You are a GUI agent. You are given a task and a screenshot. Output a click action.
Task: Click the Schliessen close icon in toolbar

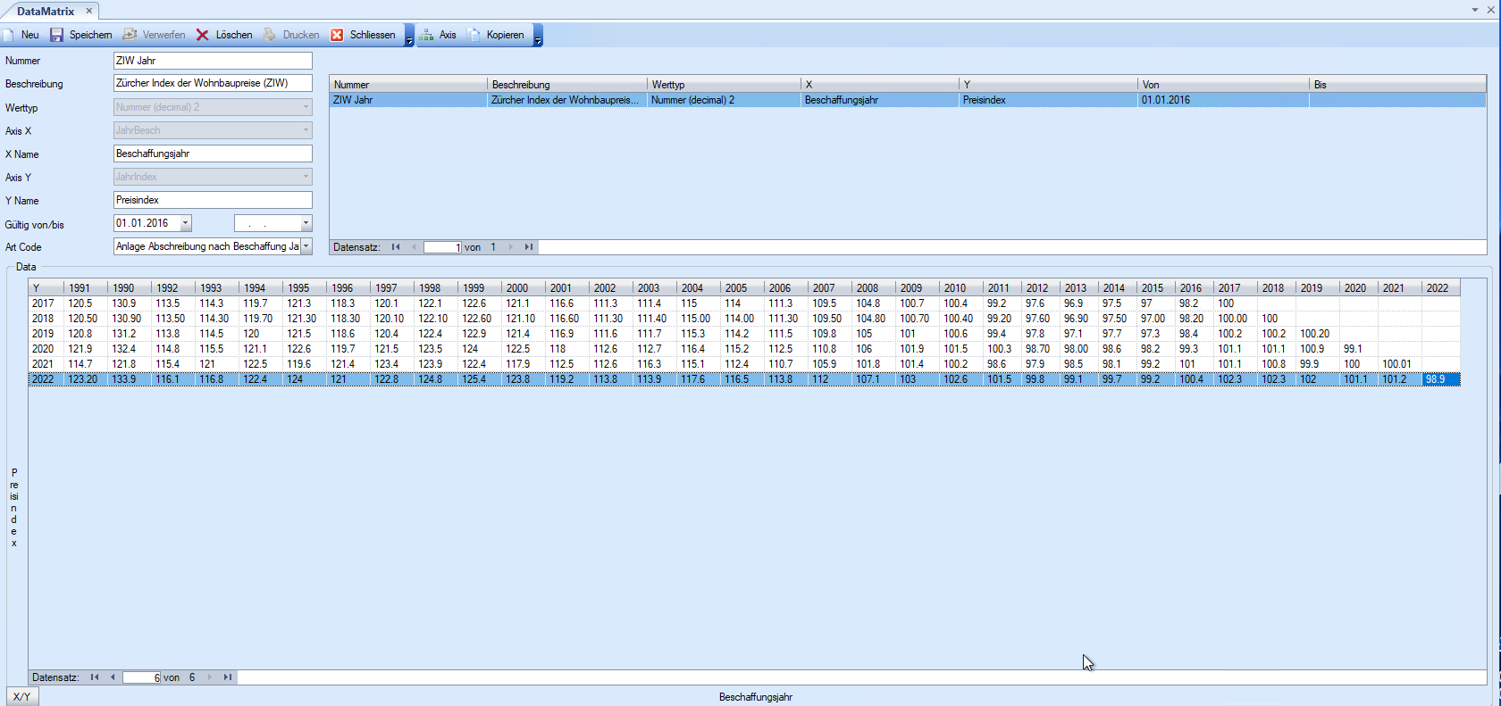tap(337, 35)
